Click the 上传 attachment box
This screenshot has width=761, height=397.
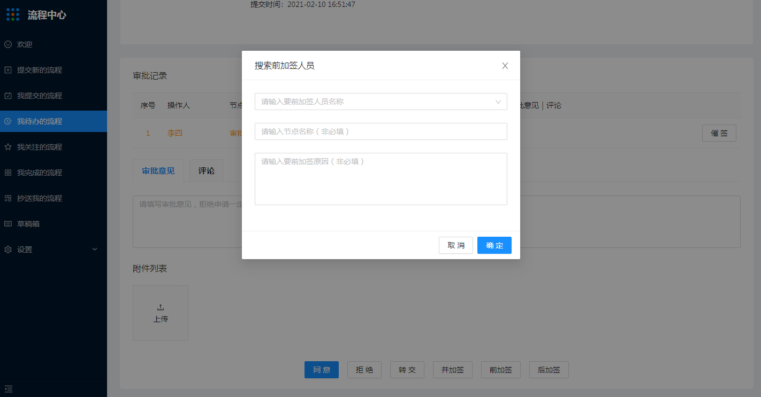(x=161, y=313)
